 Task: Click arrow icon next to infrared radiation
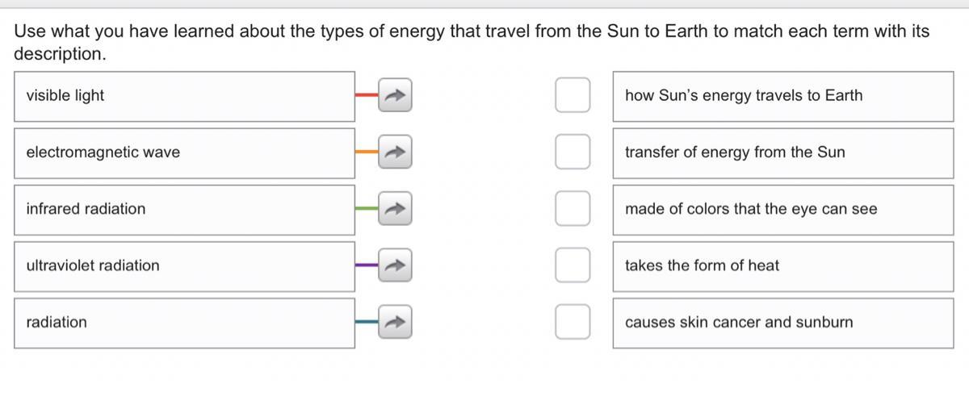click(395, 209)
